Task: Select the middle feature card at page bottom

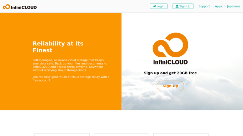Action: pyautogui.click(x=122, y=135)
